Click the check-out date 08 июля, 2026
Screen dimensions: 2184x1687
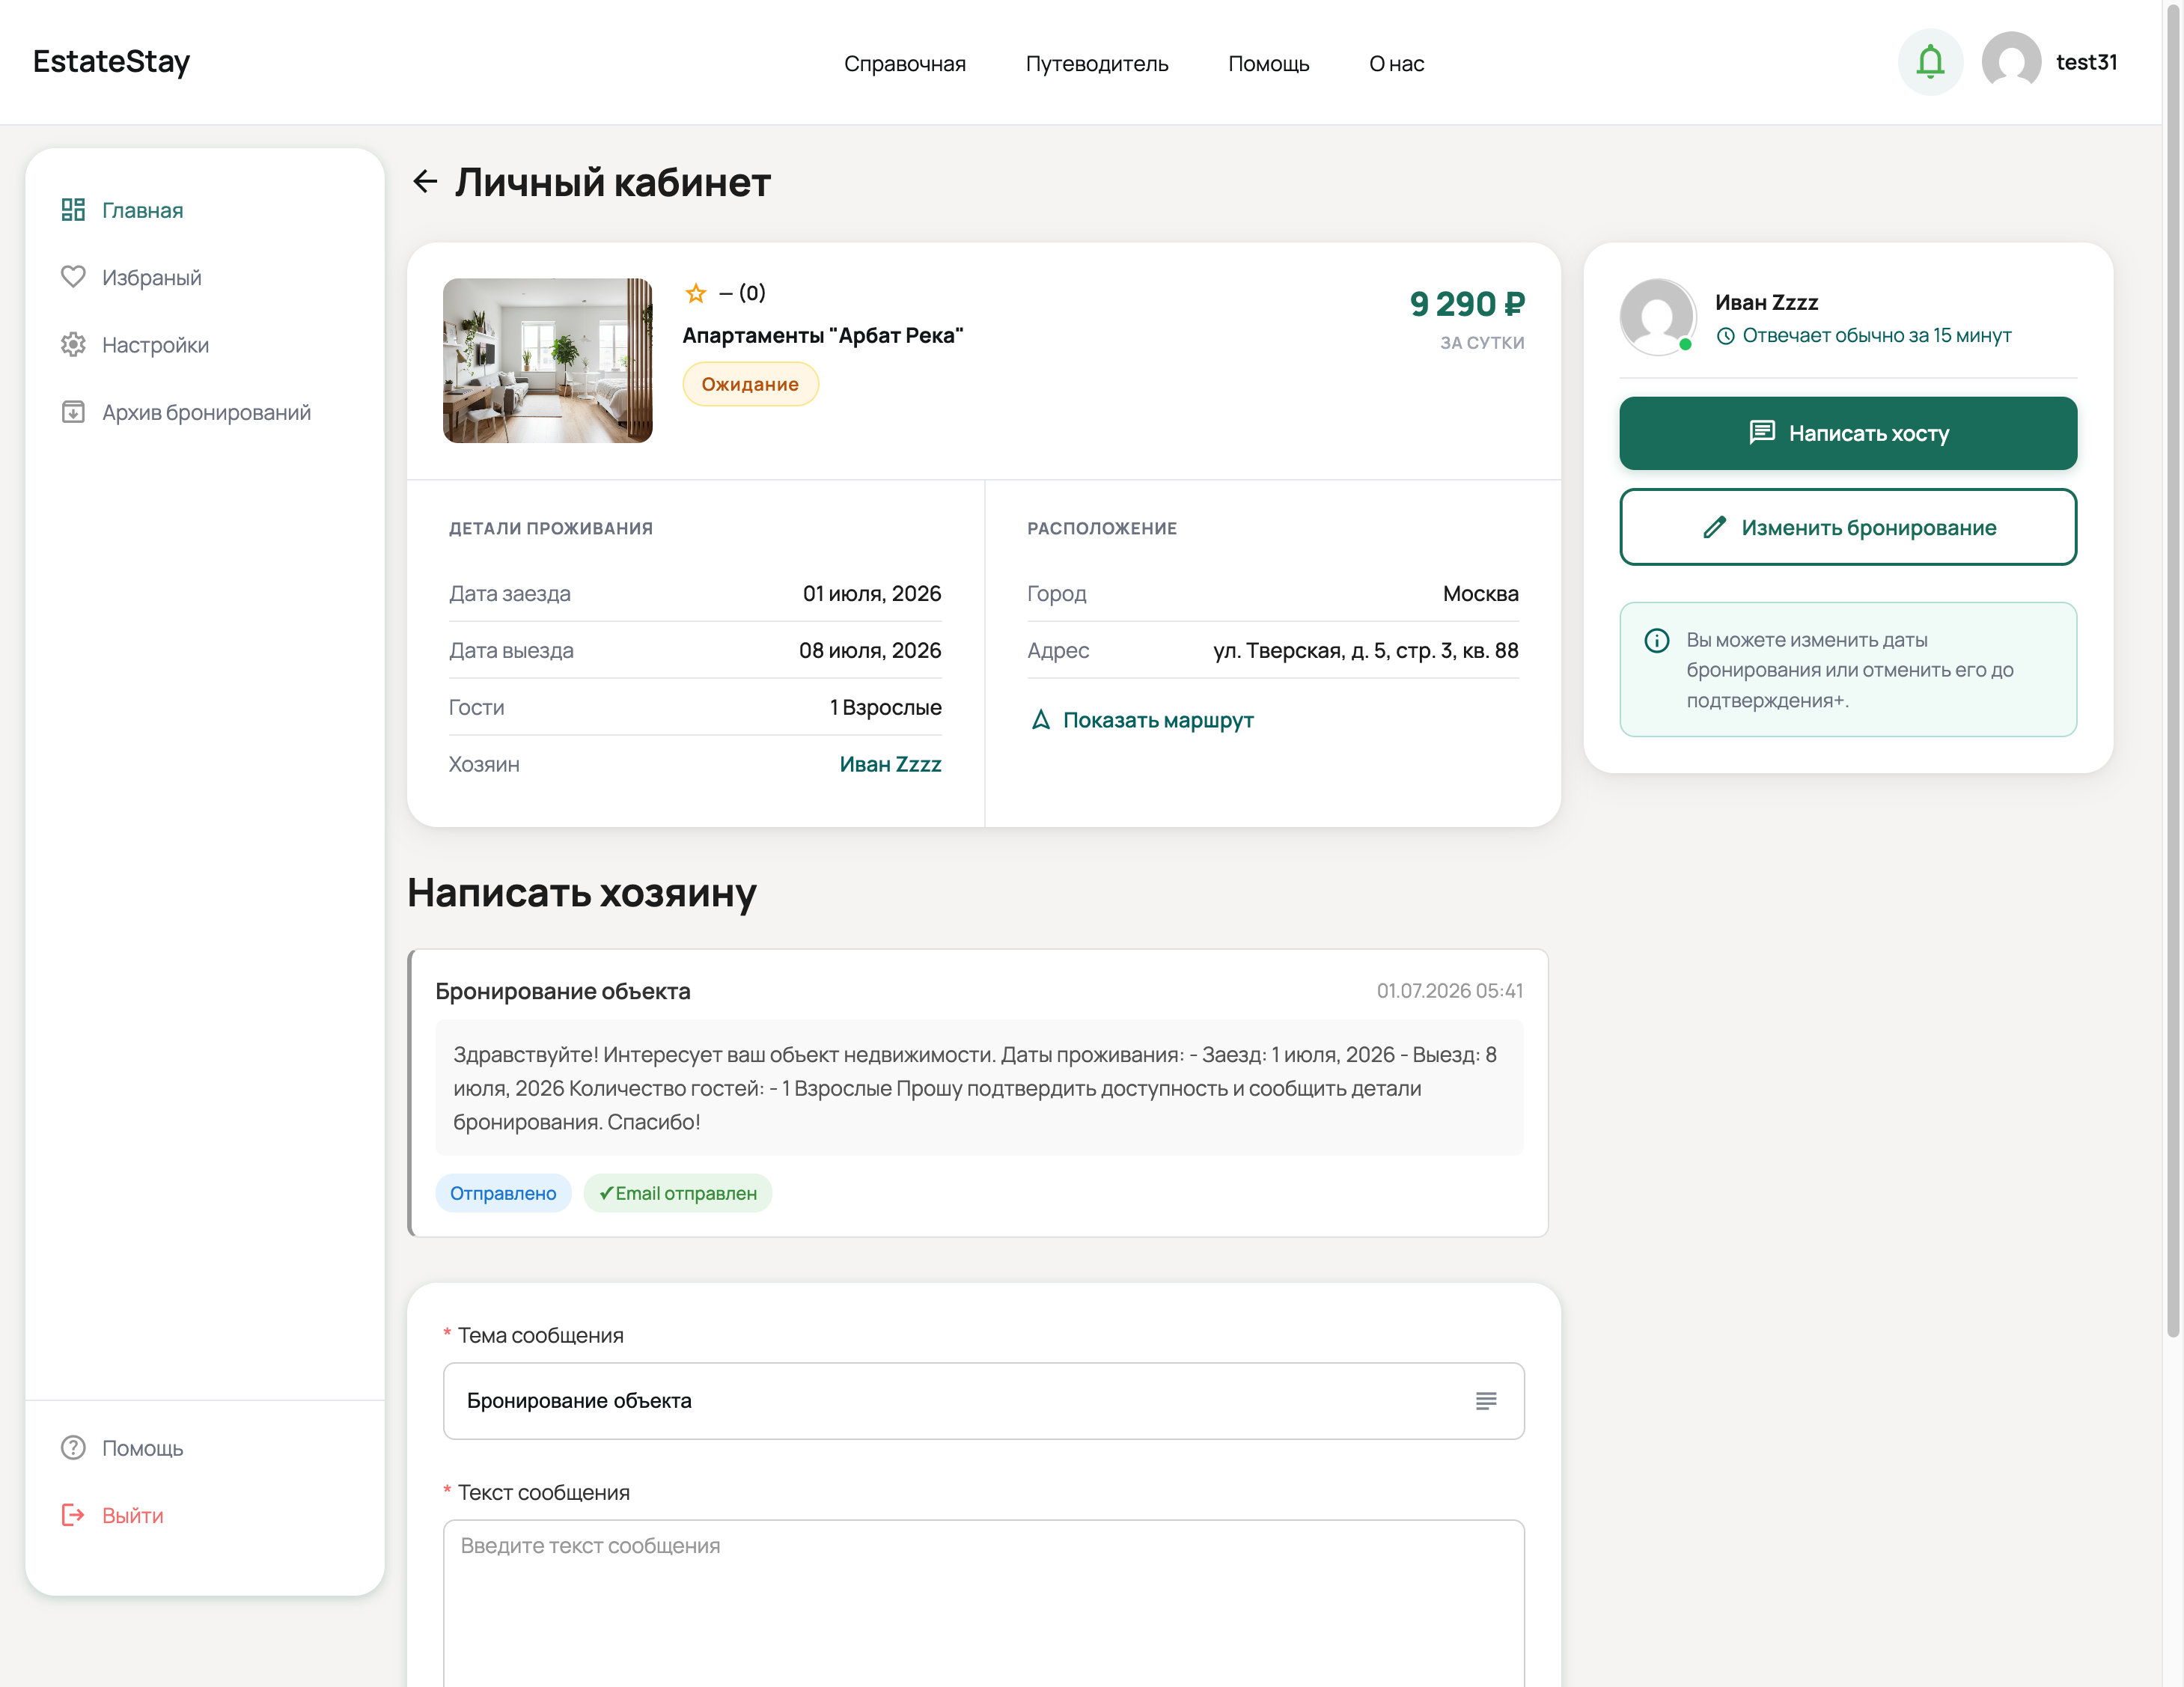pos(870,651)
